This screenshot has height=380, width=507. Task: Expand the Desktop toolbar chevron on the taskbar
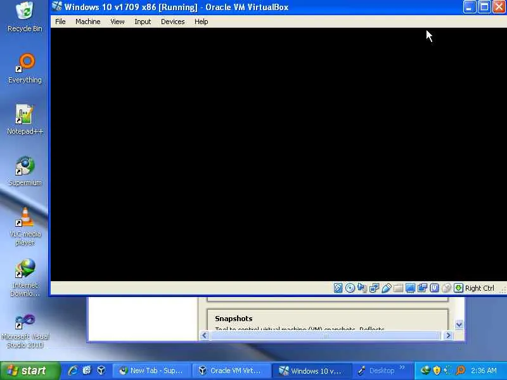pos(402,367)
